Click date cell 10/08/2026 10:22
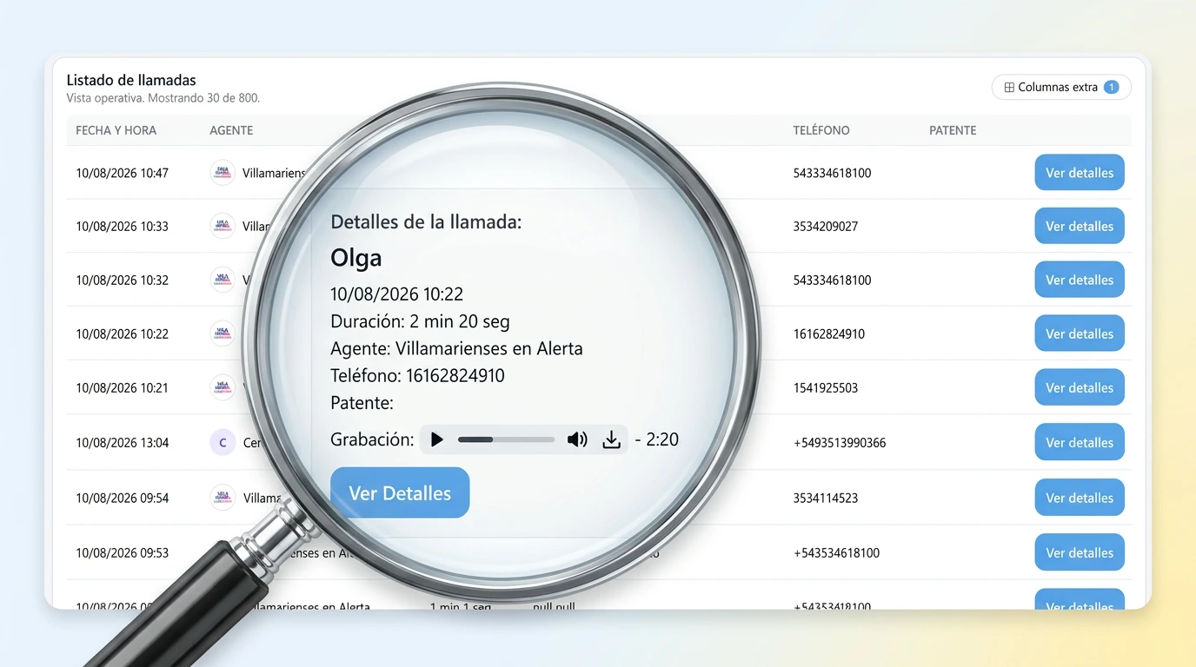The width and height of the screenshot is (1196, 667). pyautogui.click(x=122, y=333)
